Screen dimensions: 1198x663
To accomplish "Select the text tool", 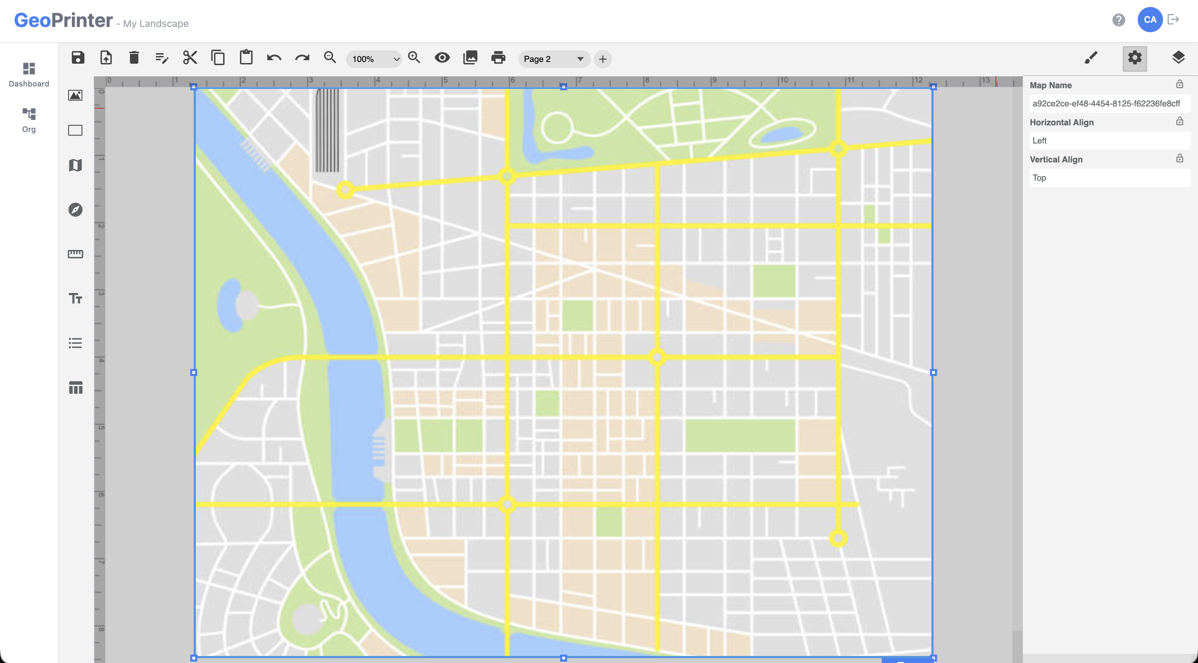I will 75,298.
